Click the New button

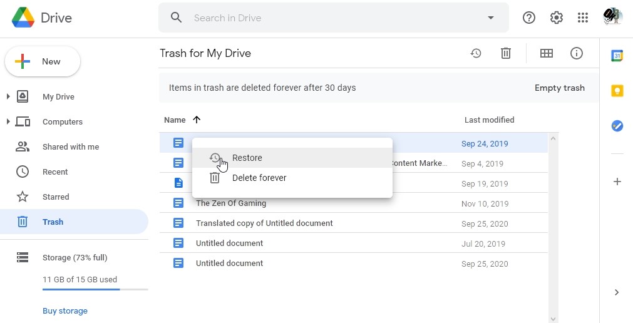click(43, 61)
